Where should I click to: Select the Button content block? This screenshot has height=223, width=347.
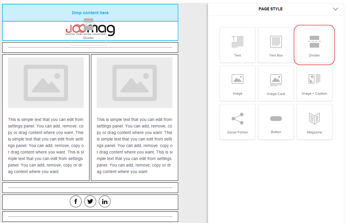point(276,122)
